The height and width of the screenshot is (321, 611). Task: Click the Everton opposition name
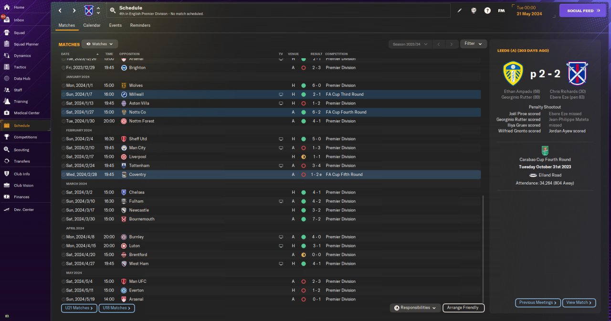[x=136, y=290]
